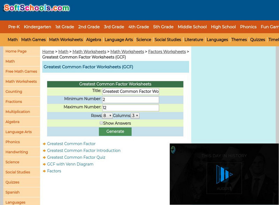Viewport: 279px width, 205px height.
Task: Open Literature in the subject bar
Action: point(194,40)
